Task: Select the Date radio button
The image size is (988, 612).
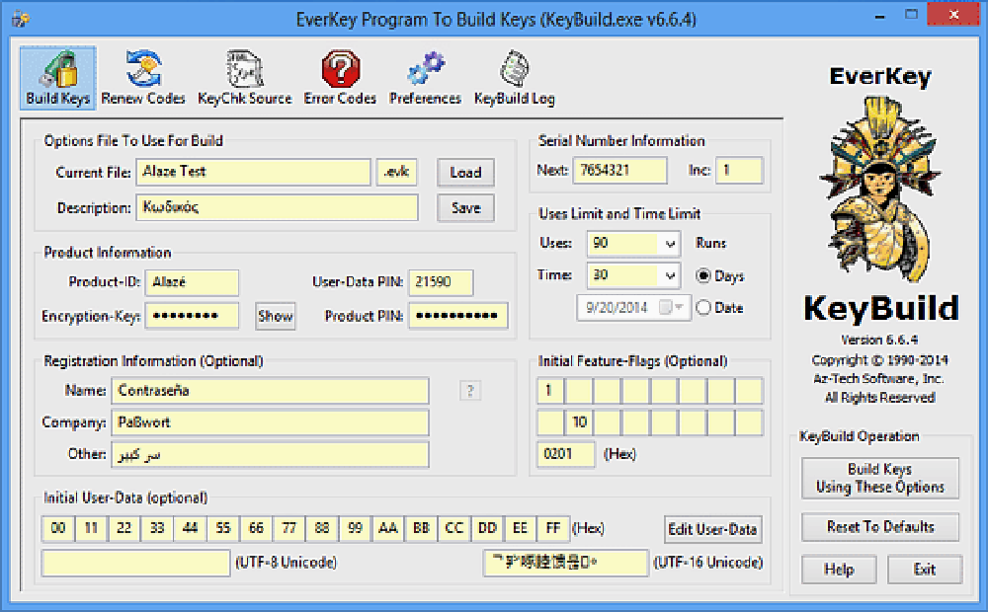Action: pyautogui.click(x=703, y=307)
